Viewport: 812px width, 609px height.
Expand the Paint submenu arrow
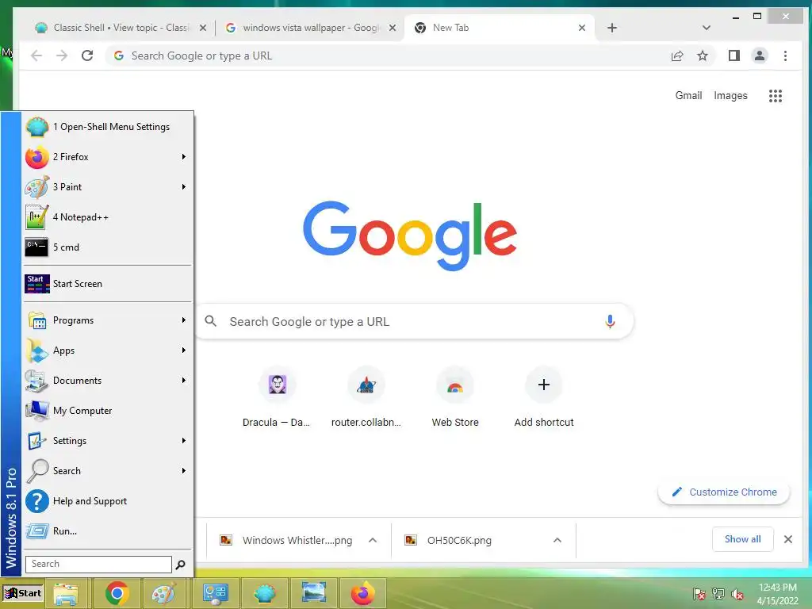click(x=183, y=187)
